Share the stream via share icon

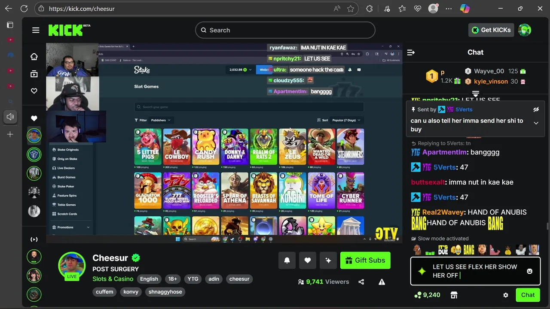[x=361, y=282]
